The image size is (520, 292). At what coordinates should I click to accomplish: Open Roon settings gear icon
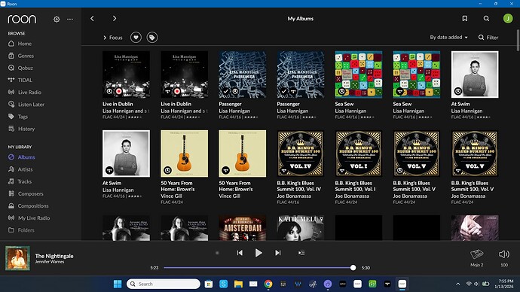point(57,20)
